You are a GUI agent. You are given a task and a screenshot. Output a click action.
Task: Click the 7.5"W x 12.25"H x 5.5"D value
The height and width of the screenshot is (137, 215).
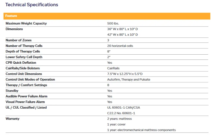[124, 74]
